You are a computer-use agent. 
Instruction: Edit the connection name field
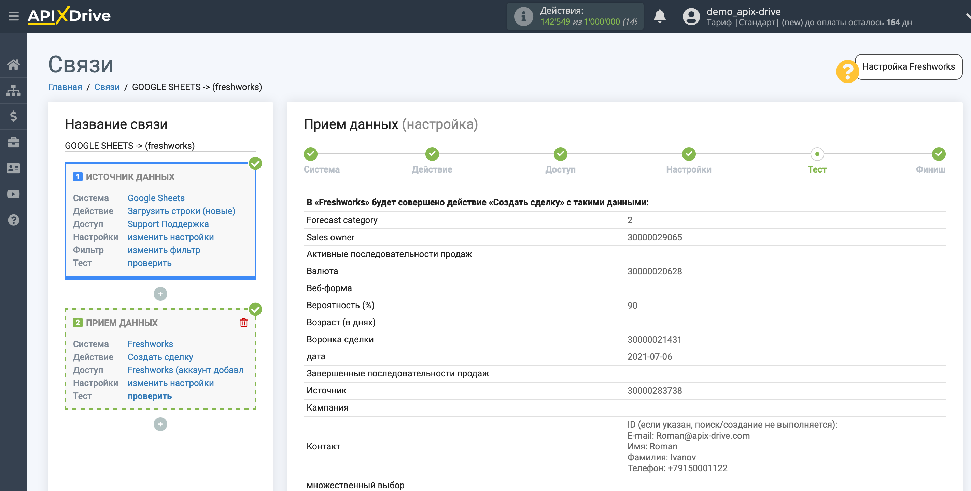pyautogui.click(x=160, y=146)
